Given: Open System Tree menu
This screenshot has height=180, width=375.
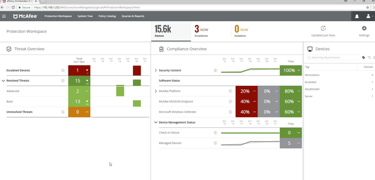Looking at the screenshot, I should pyautogui.click(x=85, y=16).
